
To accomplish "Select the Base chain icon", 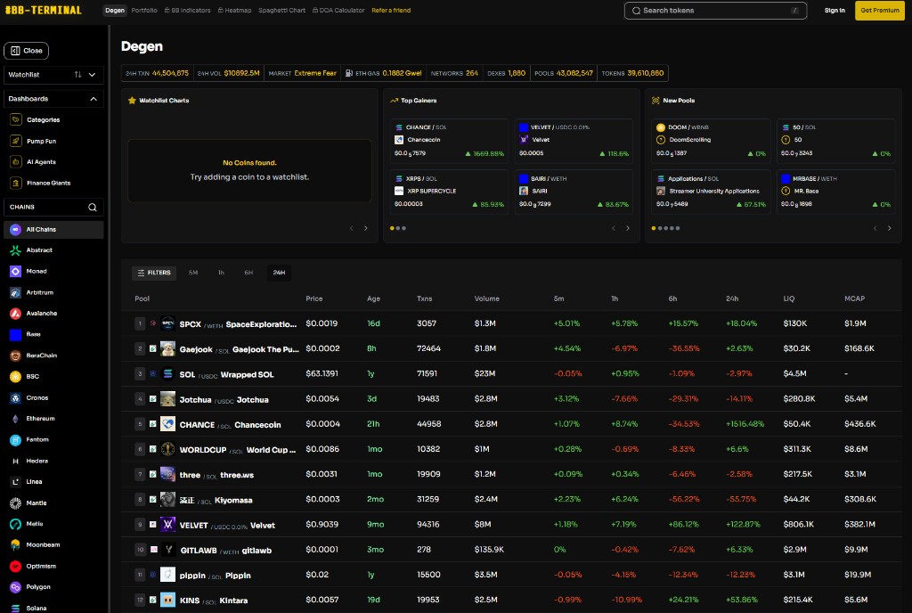I will pyautogui.click(x=16, y=334).
